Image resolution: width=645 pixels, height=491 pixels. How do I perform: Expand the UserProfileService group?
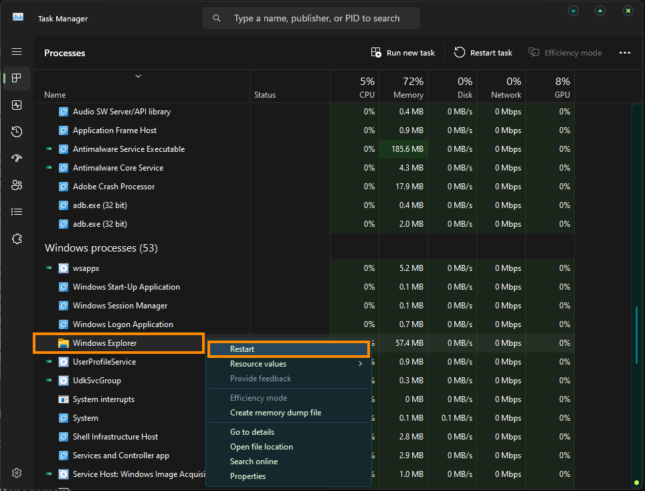pos(49,361)
